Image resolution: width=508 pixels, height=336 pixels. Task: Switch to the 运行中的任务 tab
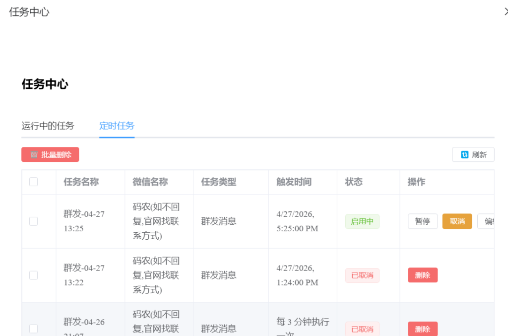48,126
